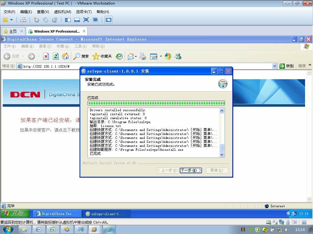Select DigitalChina Sec... taskbar button in XP
Viewport: 313px width, 234px height.
[57, 214]
